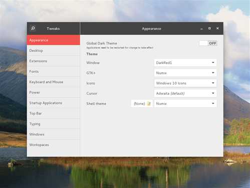The image size is (250, 188).
Task: Click the Shell theme label
Action: click(96, 104)
